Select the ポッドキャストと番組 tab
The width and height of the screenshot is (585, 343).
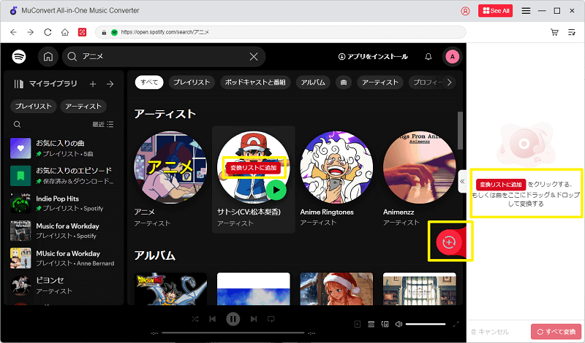tap(255, 82)
